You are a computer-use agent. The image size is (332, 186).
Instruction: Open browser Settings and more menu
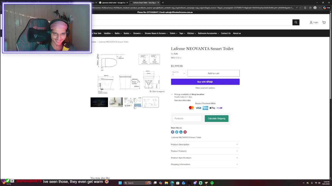click(319, 8)
